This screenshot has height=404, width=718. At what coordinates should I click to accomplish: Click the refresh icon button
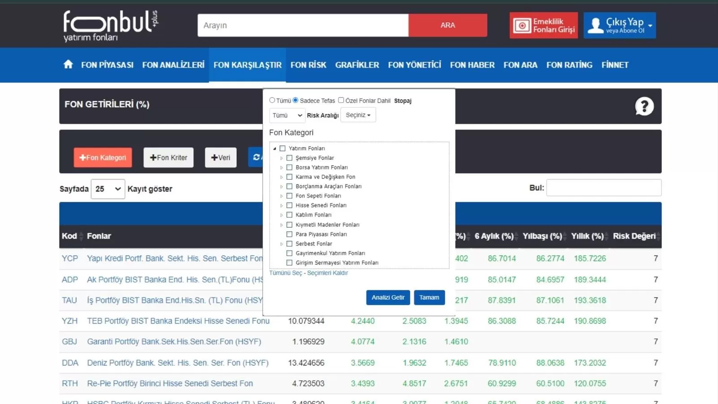click(x=256, y=157)
